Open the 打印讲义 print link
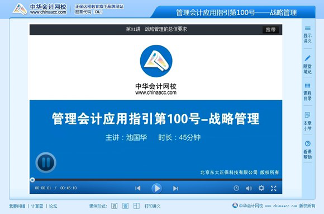The image size is (324, 214). (x=153, y=206)
